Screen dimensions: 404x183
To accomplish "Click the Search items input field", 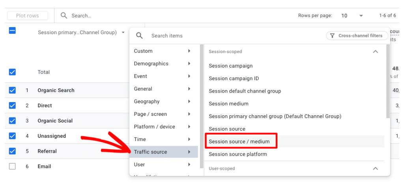I will pyautogui.click(x=233, y=36).
